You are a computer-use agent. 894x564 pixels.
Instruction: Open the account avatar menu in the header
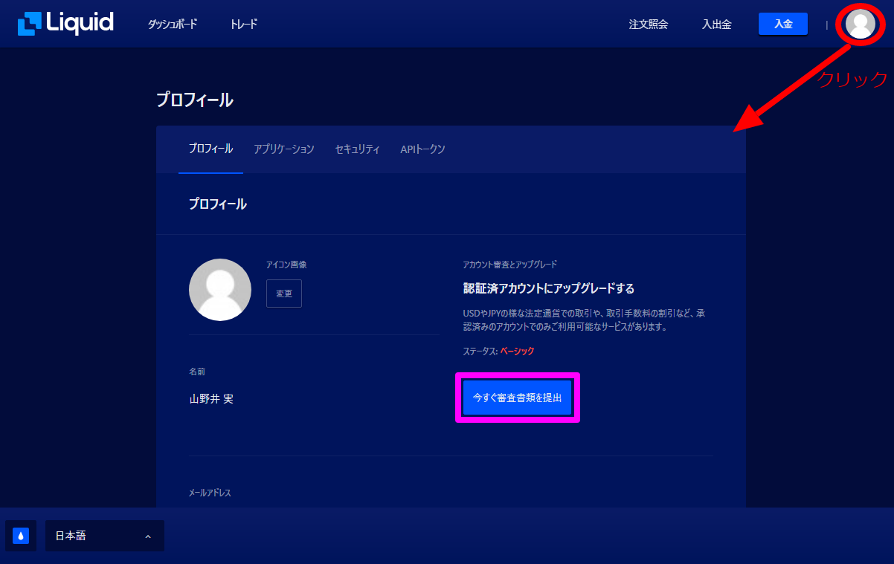pos(861,24)
